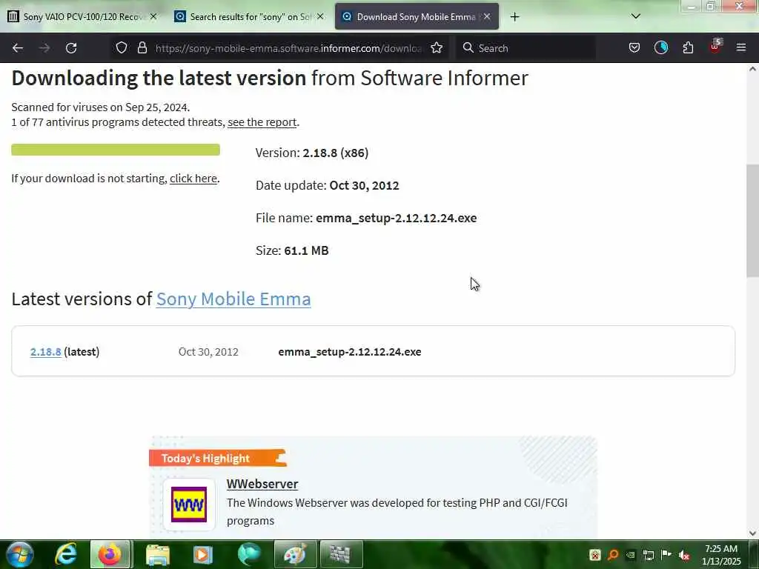Click the Oct 30, 2012 date in versions row

pos(208,352)
